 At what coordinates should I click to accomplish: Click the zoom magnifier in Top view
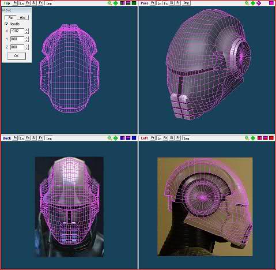[x=109, y=3]
